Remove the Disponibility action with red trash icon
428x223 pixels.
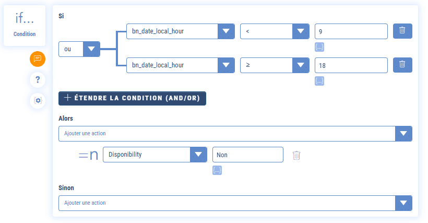point(296,155)
